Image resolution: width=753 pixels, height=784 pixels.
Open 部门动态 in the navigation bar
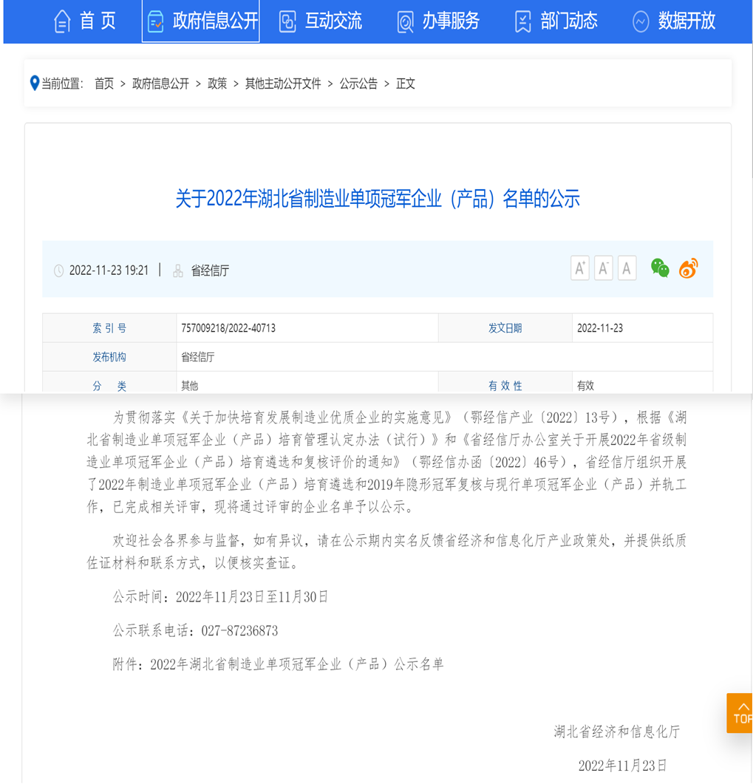tap(556, 21)
